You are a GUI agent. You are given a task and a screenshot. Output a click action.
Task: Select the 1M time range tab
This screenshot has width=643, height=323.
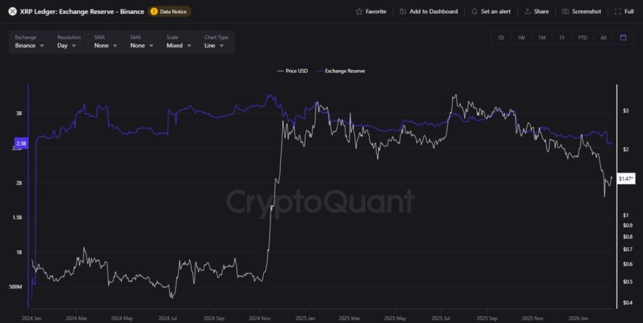(542, 38)
